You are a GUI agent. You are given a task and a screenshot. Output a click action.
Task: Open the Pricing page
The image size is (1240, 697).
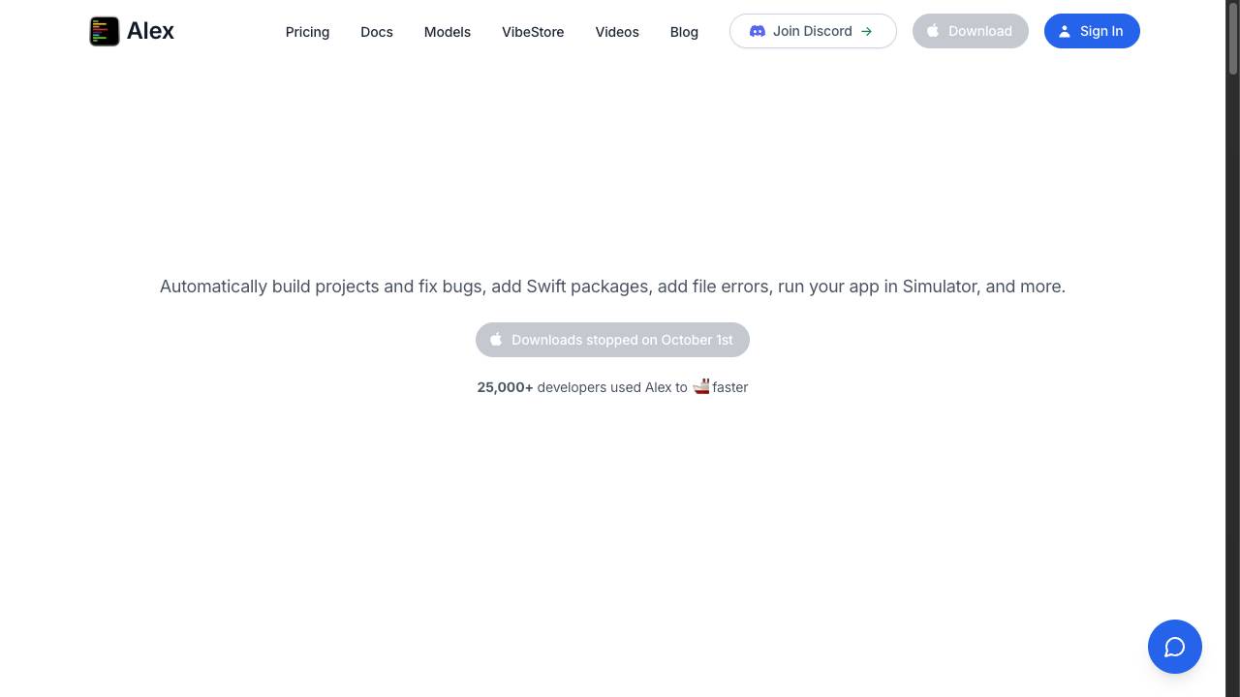tap(307, 32)
